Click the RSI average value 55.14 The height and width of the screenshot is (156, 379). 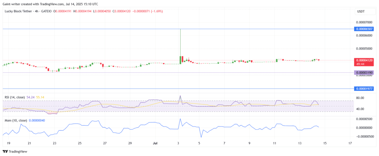coord(40,97)
